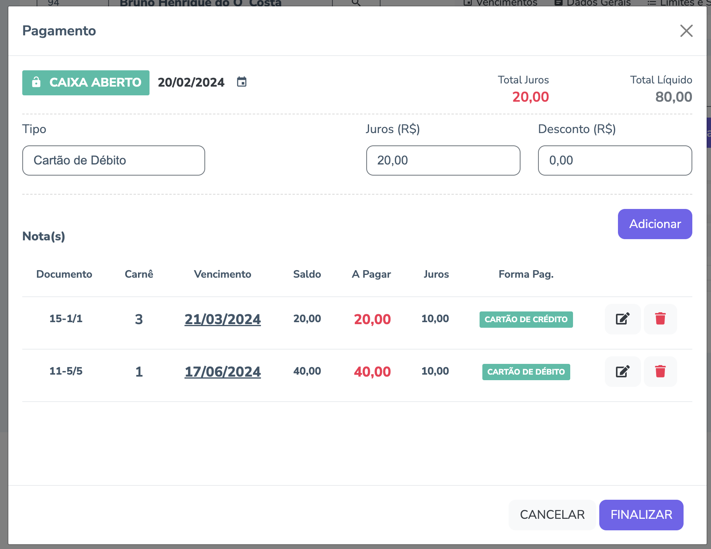Click the Cartão de Crédito badge
This screenshot has height=549, width=711.
pyautogui.click(x=526, y=319)
